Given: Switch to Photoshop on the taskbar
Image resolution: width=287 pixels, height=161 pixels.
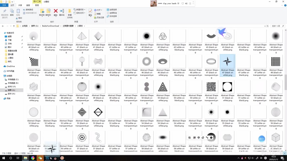Looking at the screenshot, I should (x=48, y=158).
